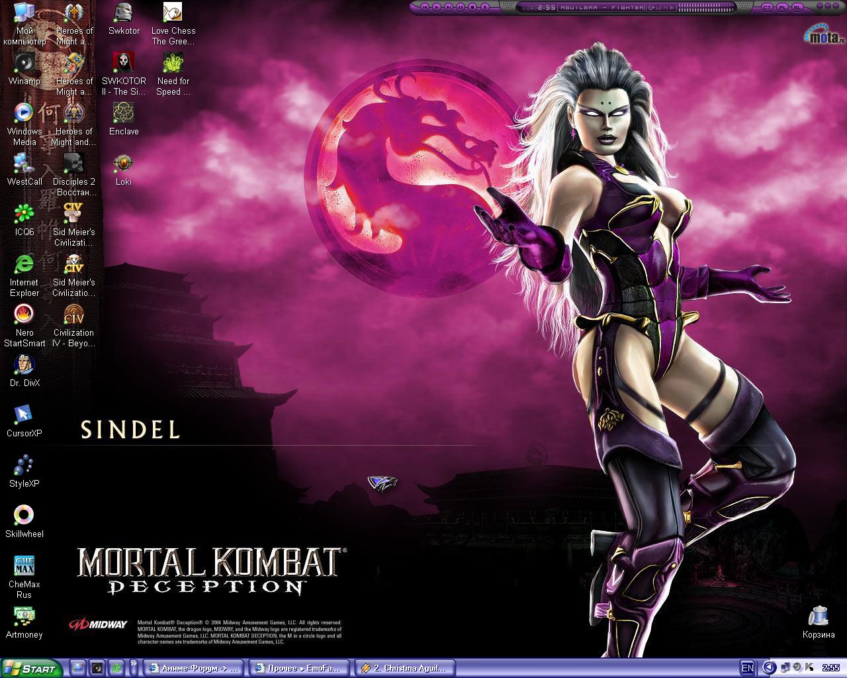
Task: Switch to Christina Aguilera Winamp taskbar button
Action: click(x=405, y=669)
